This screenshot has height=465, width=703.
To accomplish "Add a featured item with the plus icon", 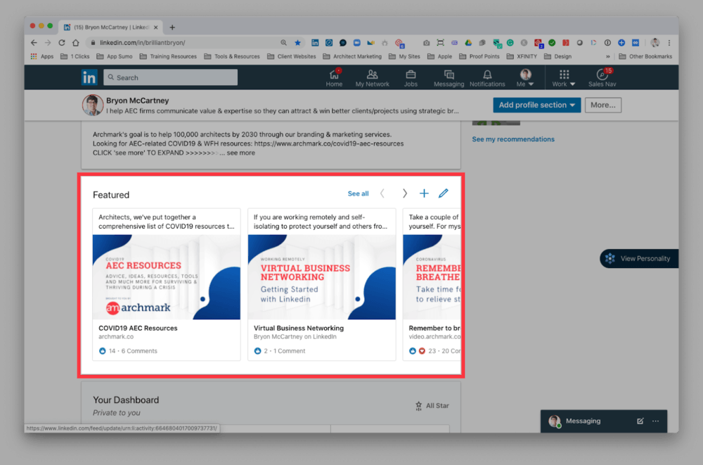I will point(424,193).
